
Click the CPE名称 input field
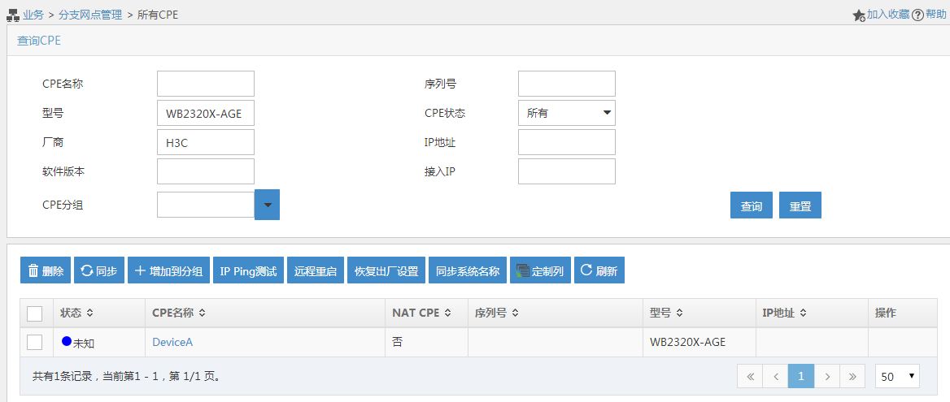(206, 84)
